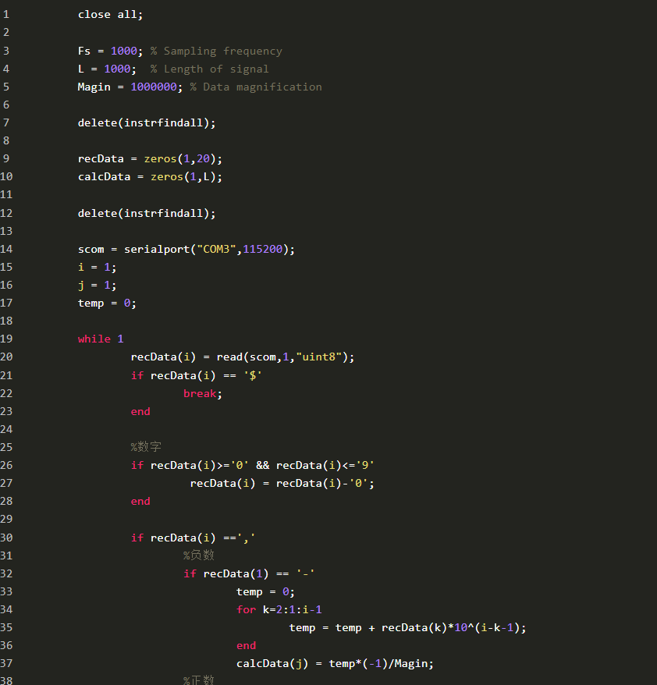Click the '%负数' comment on line 31
Image resolution: width=657 pixels, height=685 pixels.
pos(199,555)
